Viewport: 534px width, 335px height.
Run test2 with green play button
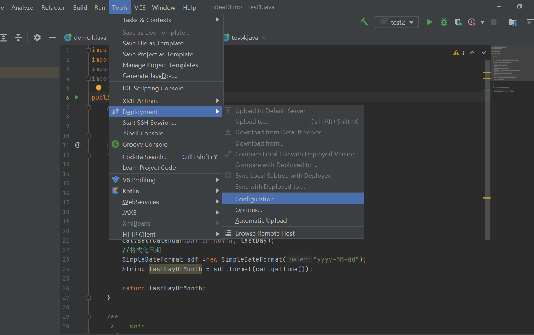429,22
